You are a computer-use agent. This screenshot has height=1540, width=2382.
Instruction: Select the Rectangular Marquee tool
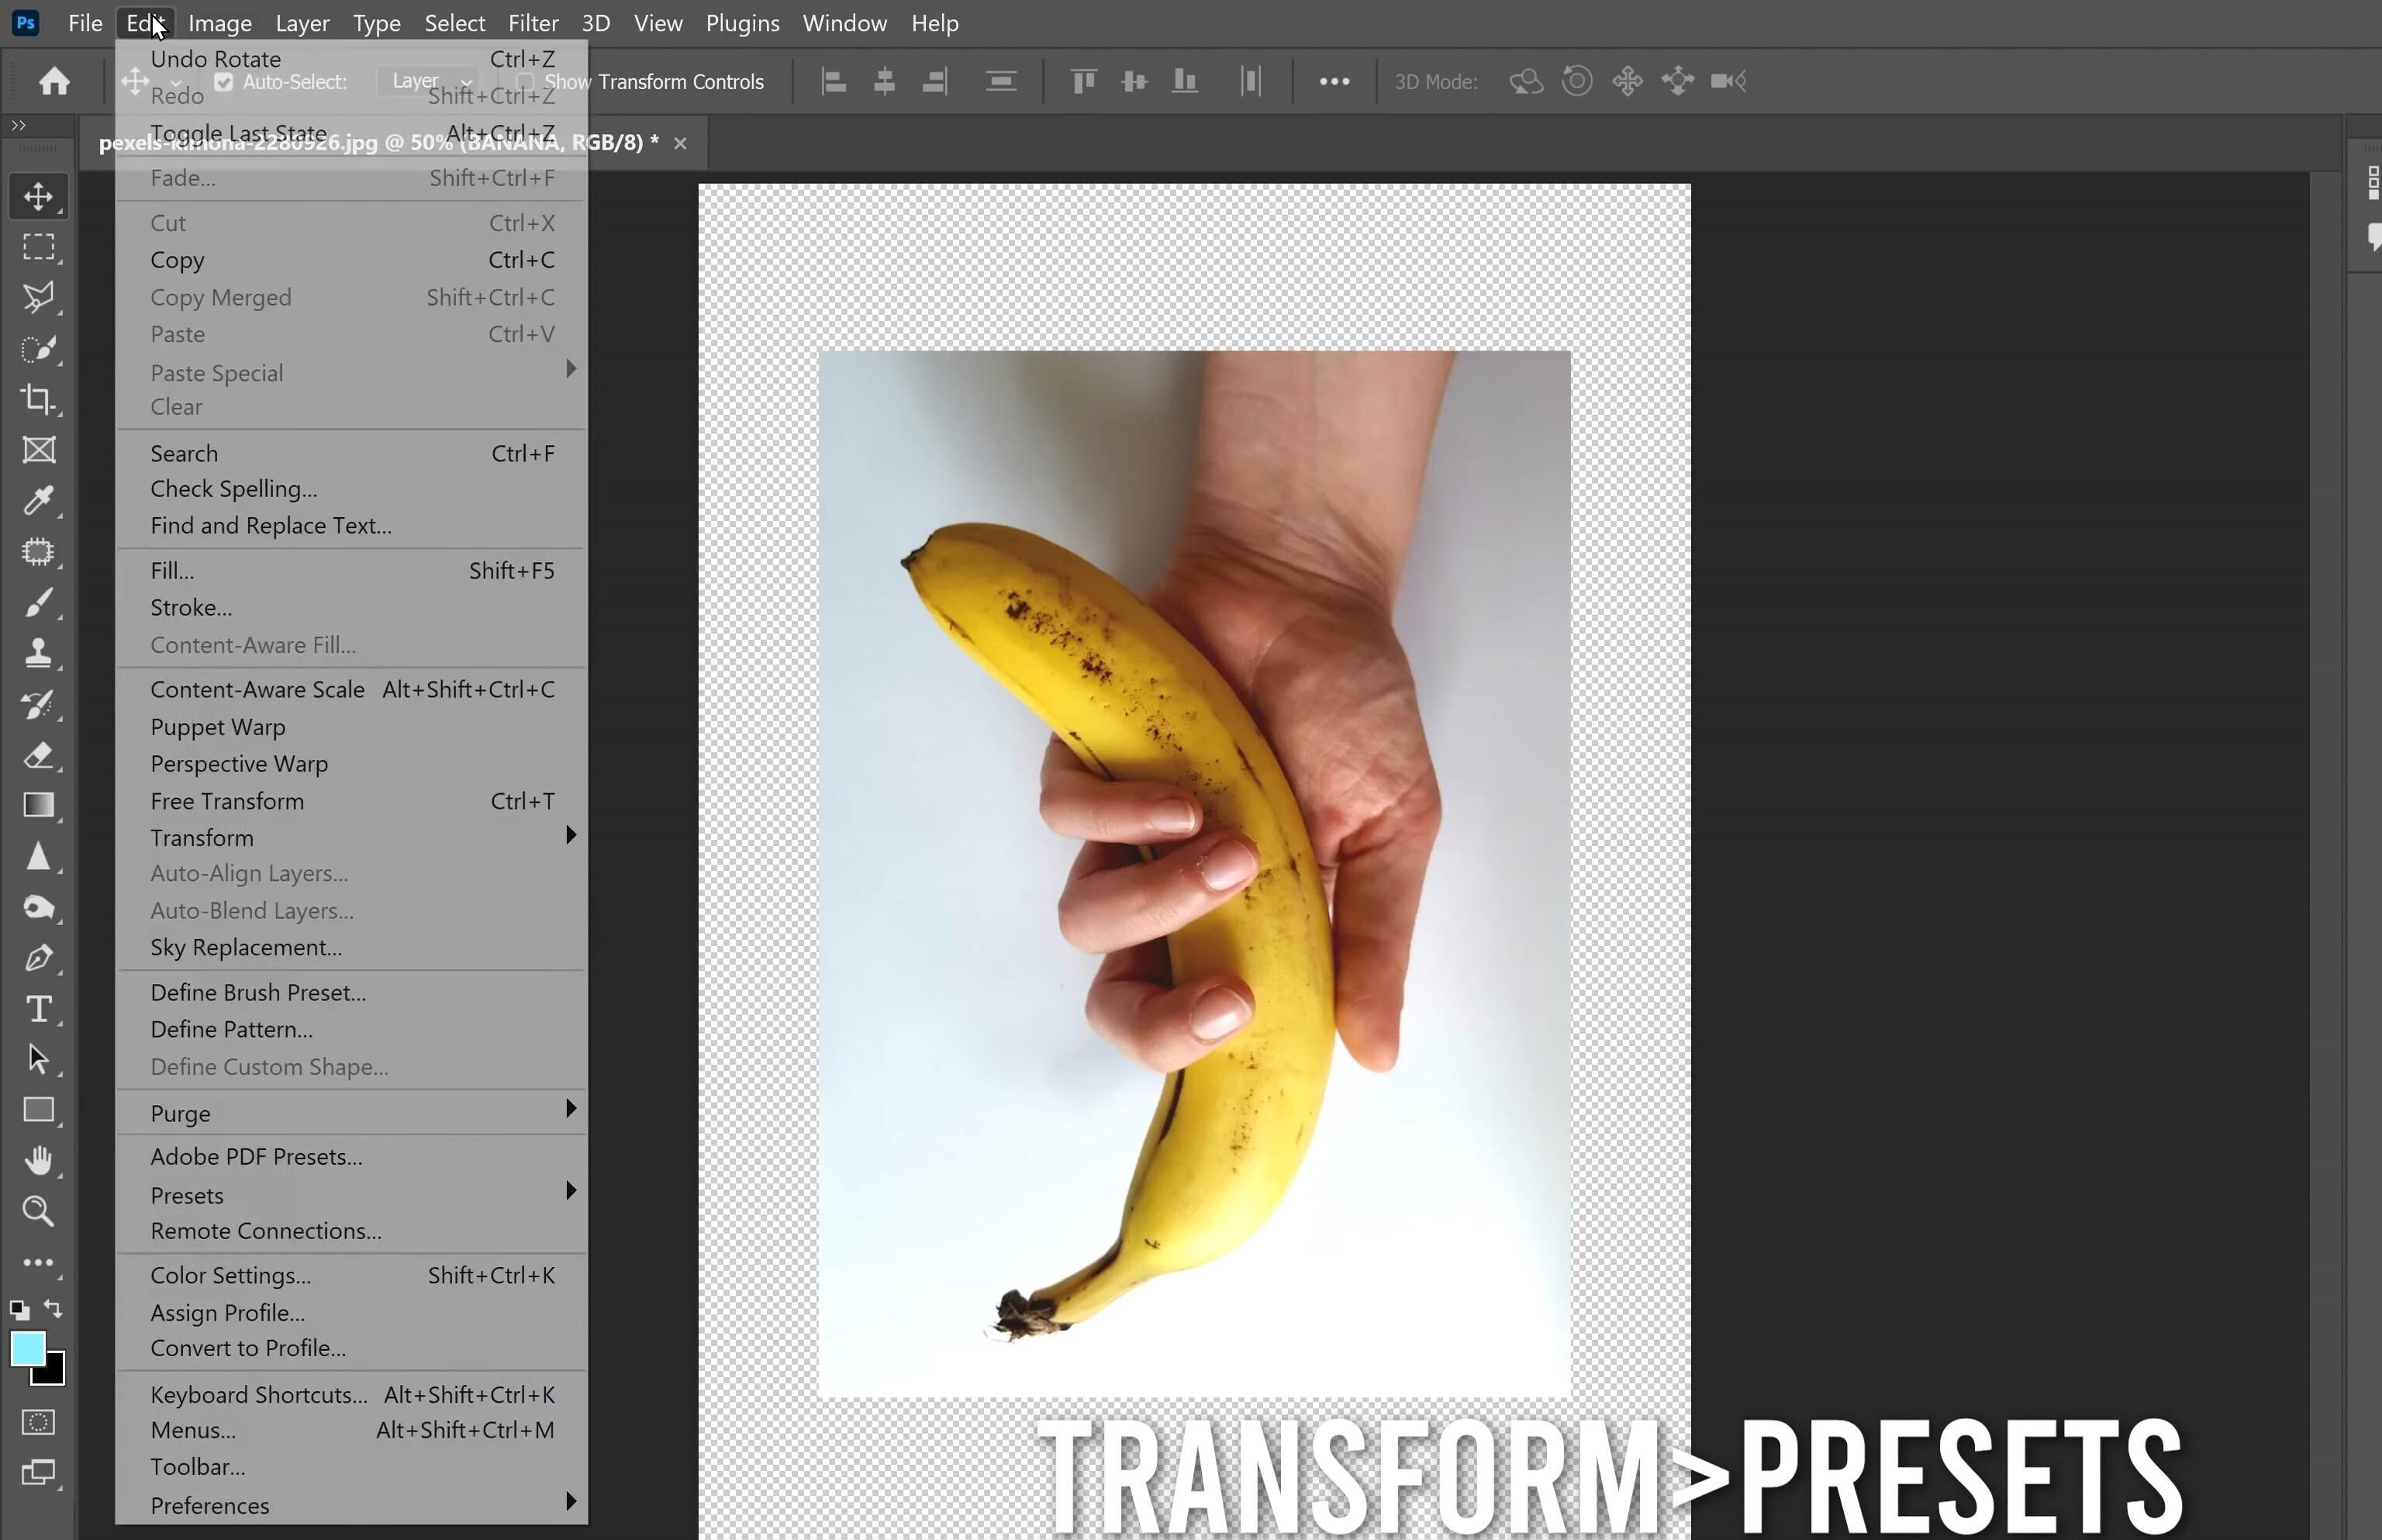38,247
